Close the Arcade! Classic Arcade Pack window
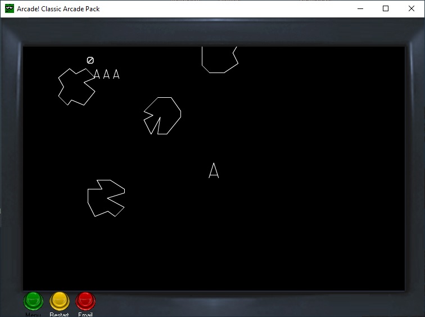Screen dimensions: 425x317 coord(411,8)
